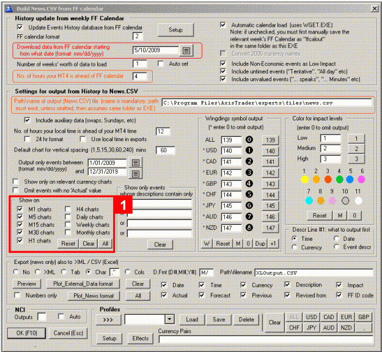The height and width of the screenshot is (352, 382).
Task: Click the News.CSV output path field
Action: coord(266,103)
